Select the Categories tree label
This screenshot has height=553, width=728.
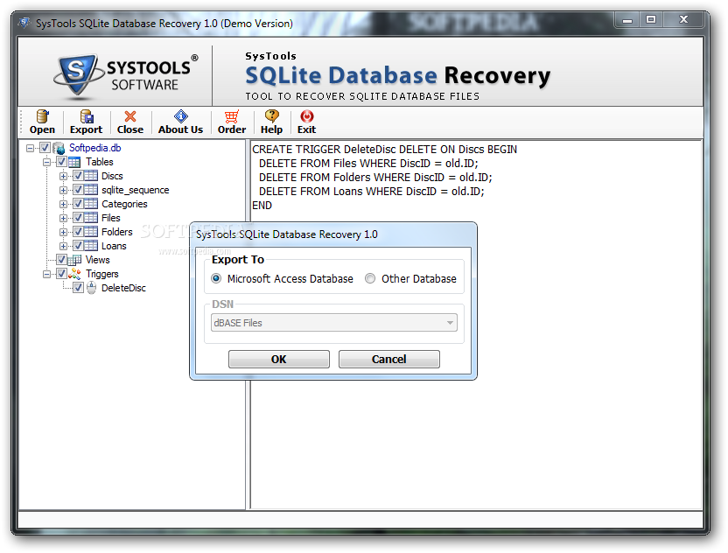point(124,204)
